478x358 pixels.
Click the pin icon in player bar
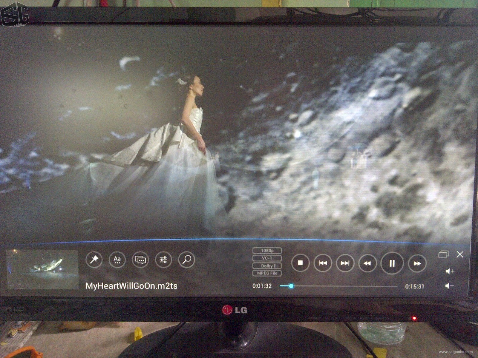pyautogui.click(x=94, y=260)
